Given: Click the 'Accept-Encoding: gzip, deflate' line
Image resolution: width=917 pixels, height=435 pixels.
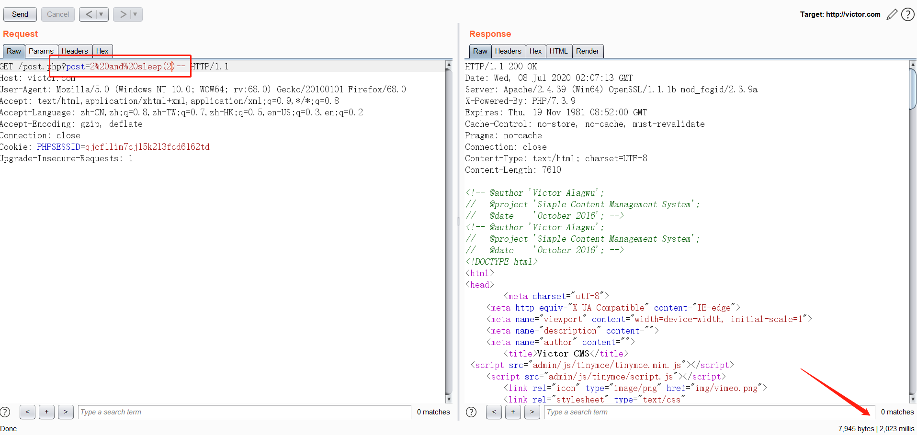Looking at the screenshot, I should pyautogui.click(x=71, y=124).
